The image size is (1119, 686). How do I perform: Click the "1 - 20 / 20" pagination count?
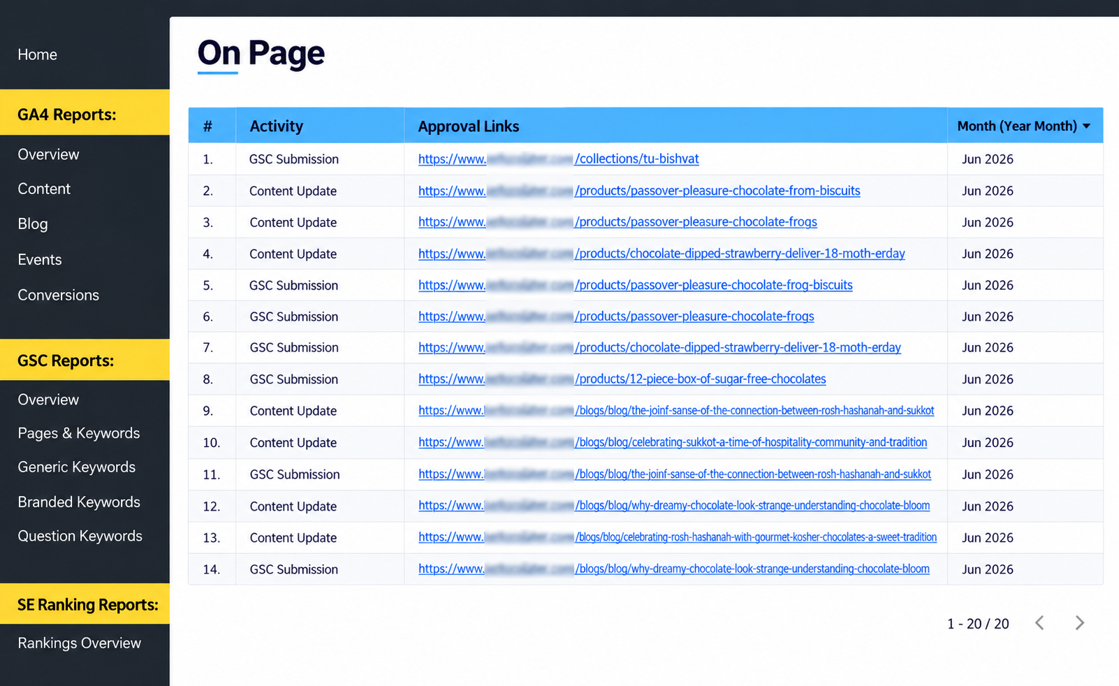pyautogui.click(x=978, y=624)
